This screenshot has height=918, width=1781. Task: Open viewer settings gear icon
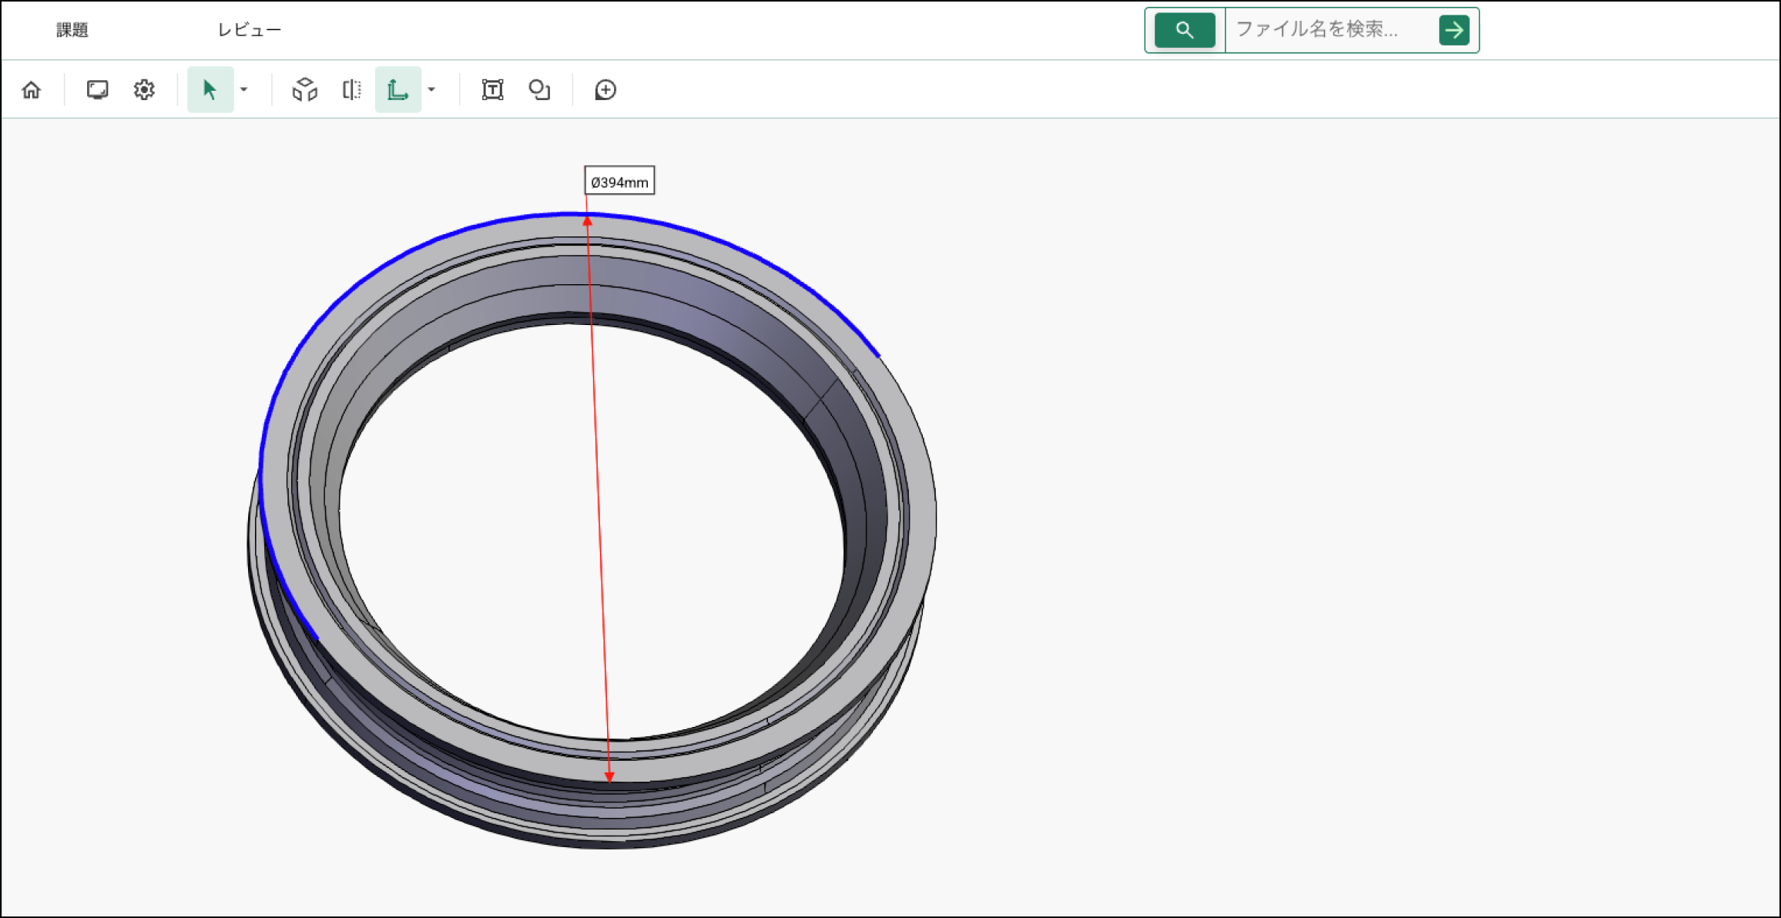click(x=144, y=90)
